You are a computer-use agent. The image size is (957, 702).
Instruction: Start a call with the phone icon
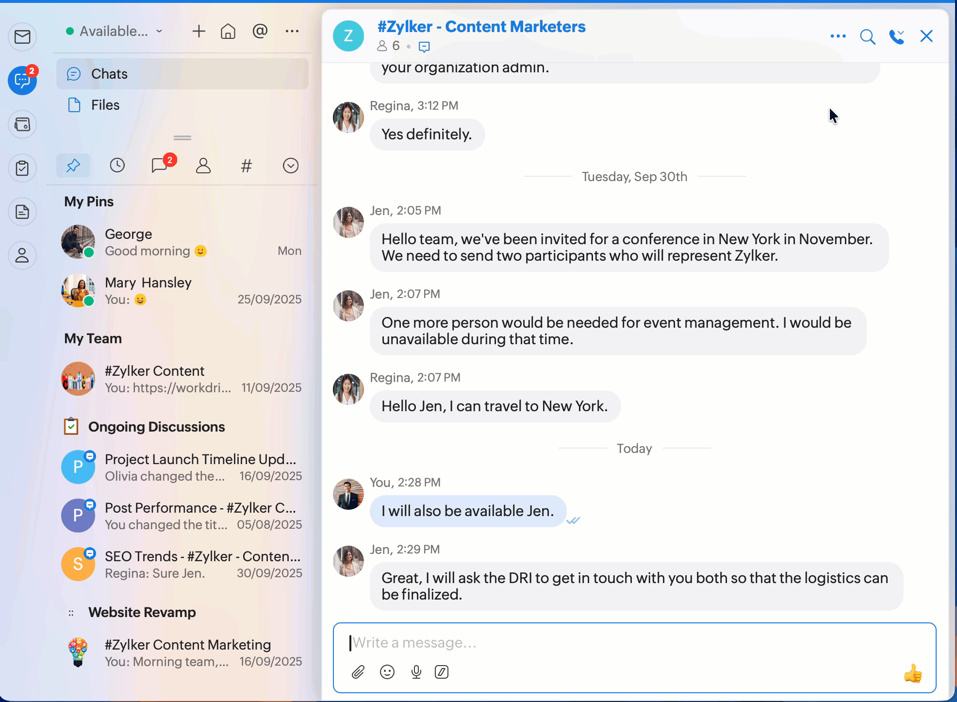tap(896, 36)
